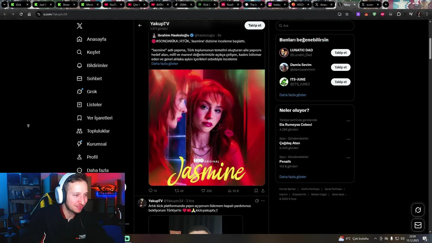This screenshot has width=432, height=243.
Task: Open a new browser tab
Action: click(386, 5)
